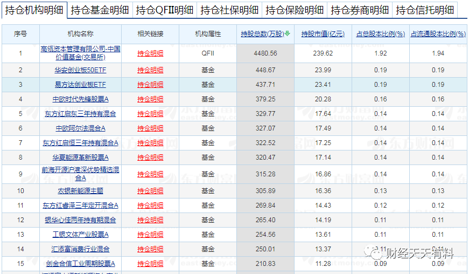Select the 327.07 shares value

[265, 128]
